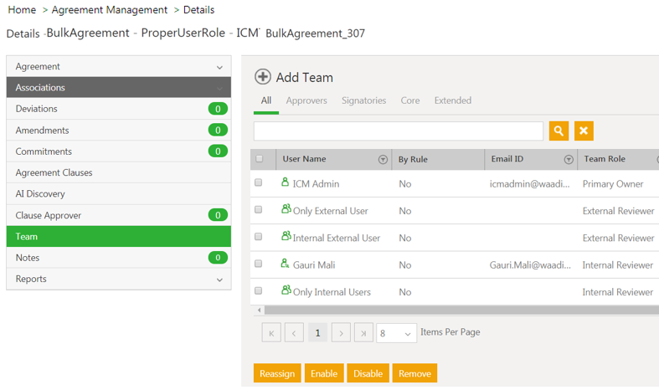659x390 pixels.
Task: Click the Remove button
Action: click(x=414, y=373)
